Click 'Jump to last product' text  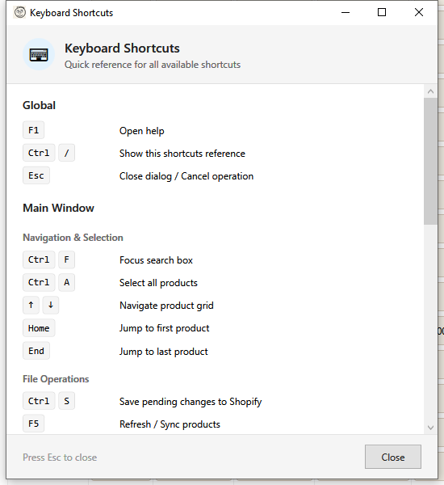164,352
